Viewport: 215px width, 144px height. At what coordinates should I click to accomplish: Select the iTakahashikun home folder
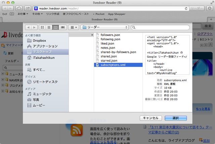[x=46, y=58]
